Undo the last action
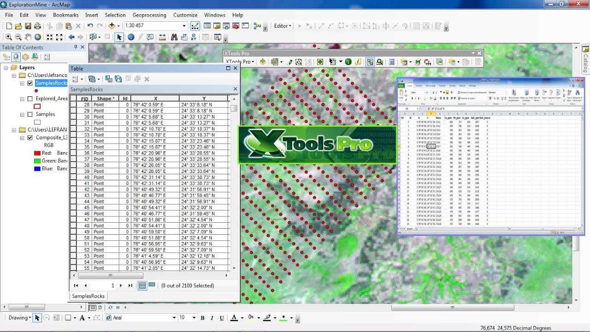Image resolution: width=590 pixels, height=332 pixels. 90,26
